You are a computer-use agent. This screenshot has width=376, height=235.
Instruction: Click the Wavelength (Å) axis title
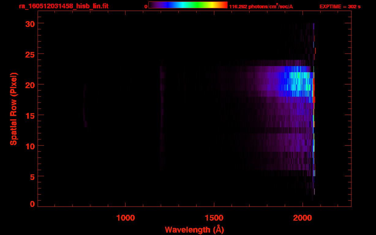194,229
